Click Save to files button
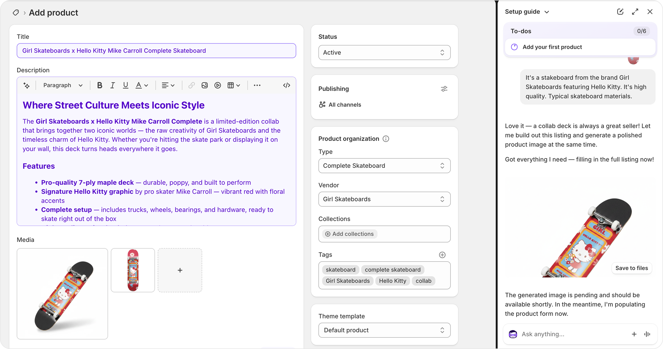The height and width of the screenshot is (349, 663). pos(631,268)
